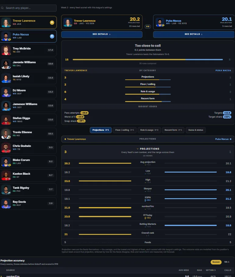Select Puka Nacua avatar in player list
235x277 pixels.
click(6, 36)
